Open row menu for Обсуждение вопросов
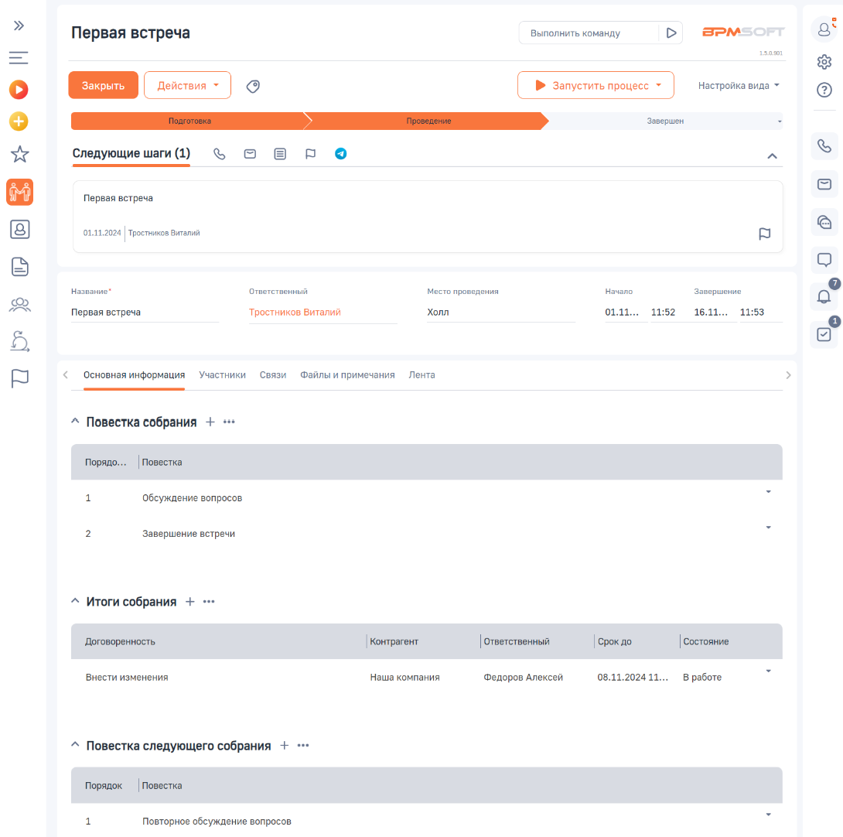The image size is (843, 837). pos(768,492)
